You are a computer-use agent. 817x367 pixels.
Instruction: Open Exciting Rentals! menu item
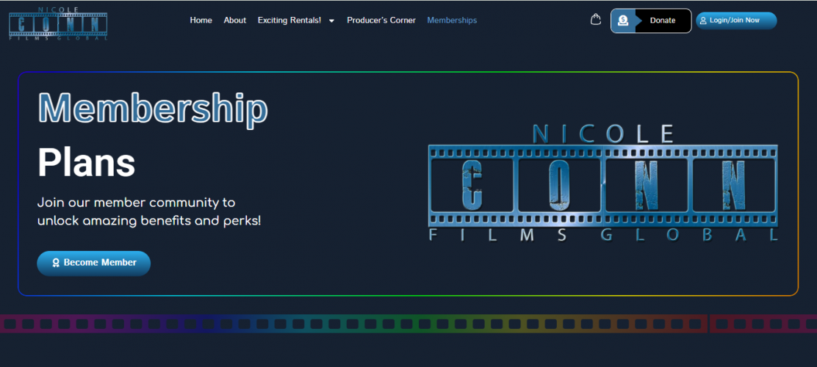coord(289,21)
